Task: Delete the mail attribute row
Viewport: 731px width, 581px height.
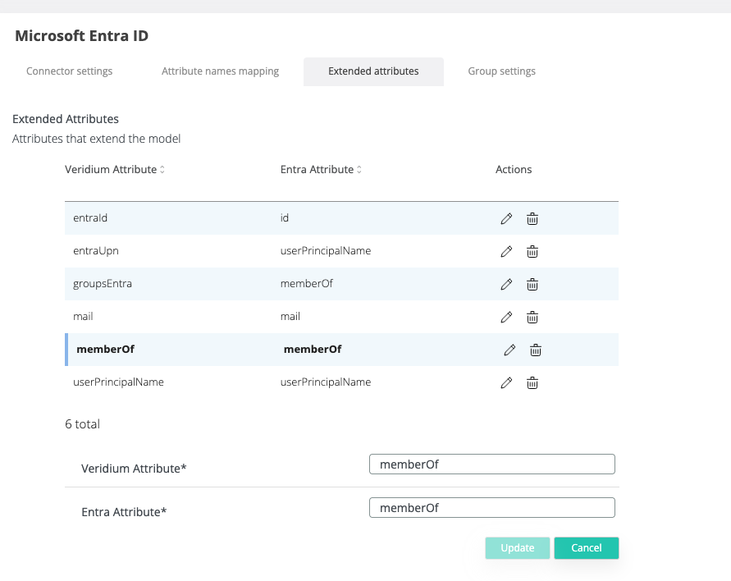Action: [532, 318]
